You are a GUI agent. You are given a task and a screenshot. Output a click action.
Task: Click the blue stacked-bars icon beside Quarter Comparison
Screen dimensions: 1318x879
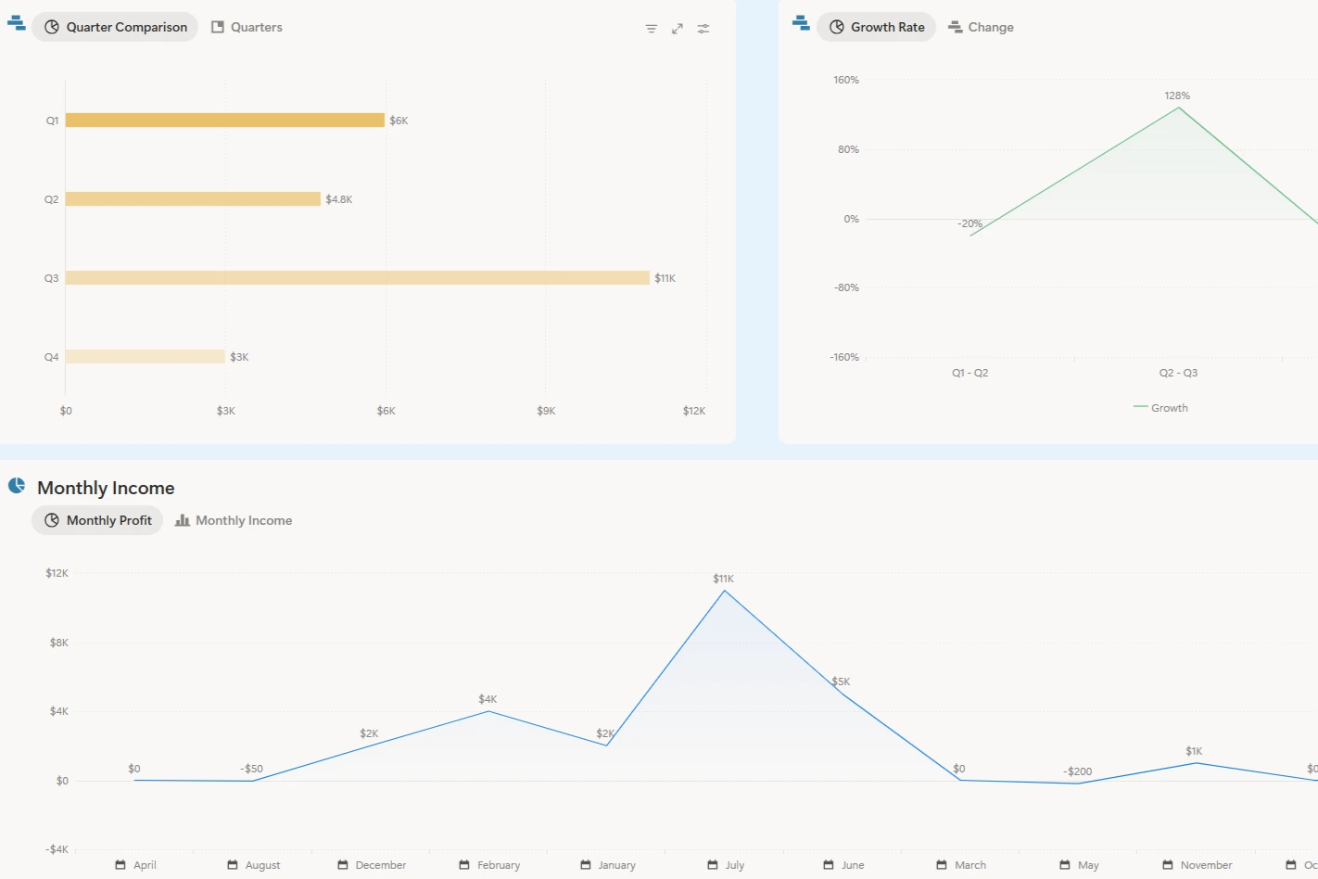point(16,23)
